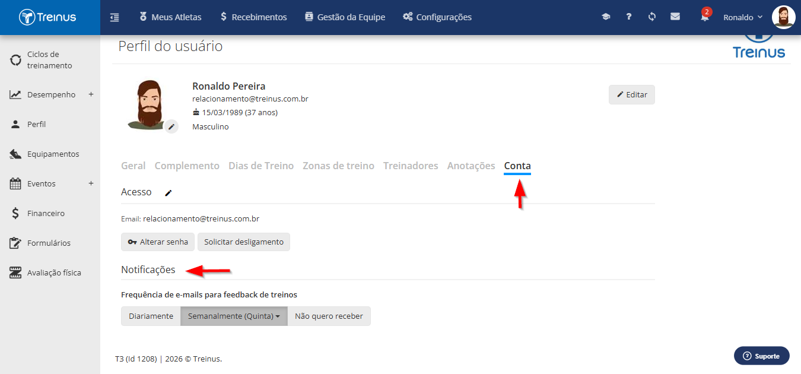Click the pencil icon next to Acesso
801x374 pixels.
click(x=169, y=193)
